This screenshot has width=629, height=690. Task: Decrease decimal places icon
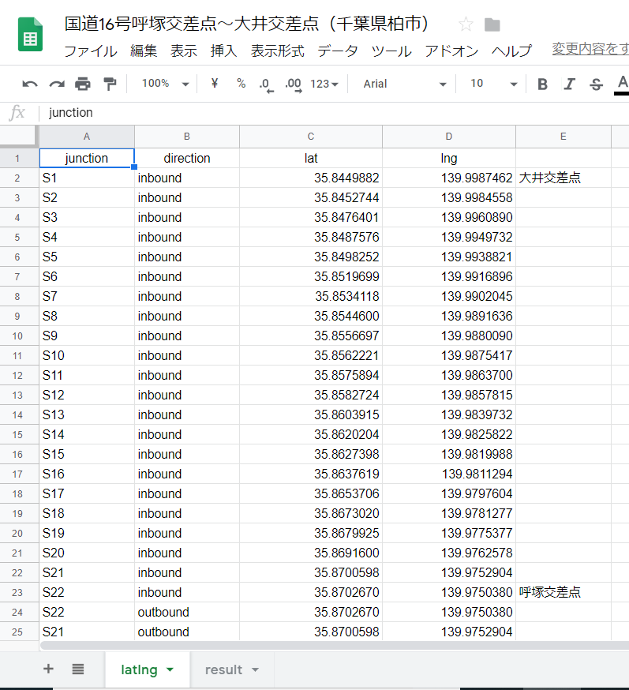pos(267,84)
